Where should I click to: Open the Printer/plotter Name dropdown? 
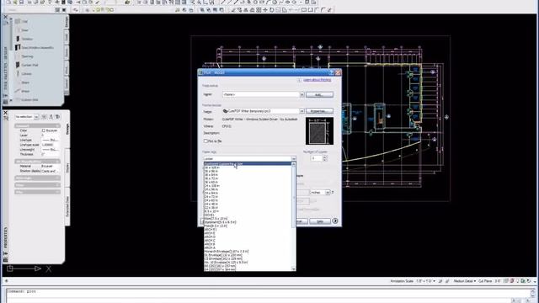click(302, 111)
